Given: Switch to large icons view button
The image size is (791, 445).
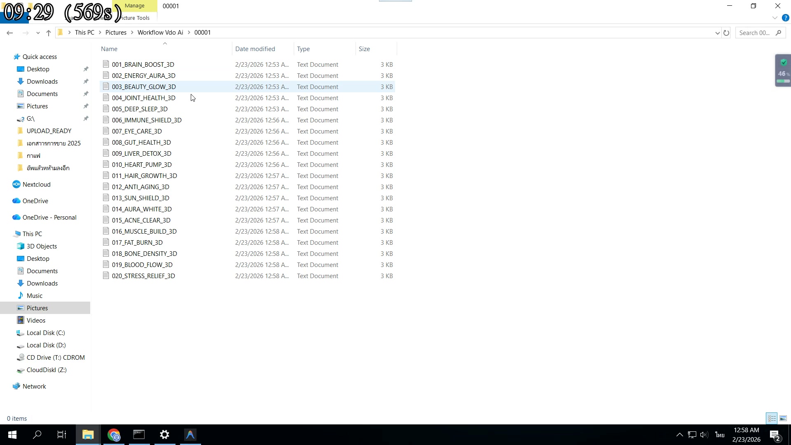Looking at the screenshot, I should point(783,418).
